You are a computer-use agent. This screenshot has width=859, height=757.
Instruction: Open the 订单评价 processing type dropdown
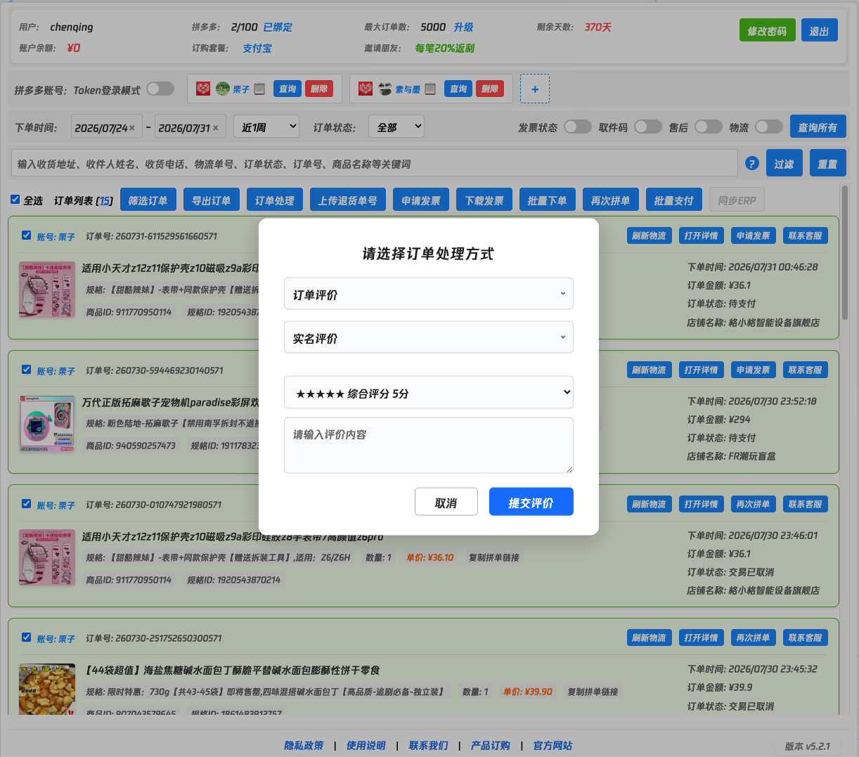pos(429,294)
